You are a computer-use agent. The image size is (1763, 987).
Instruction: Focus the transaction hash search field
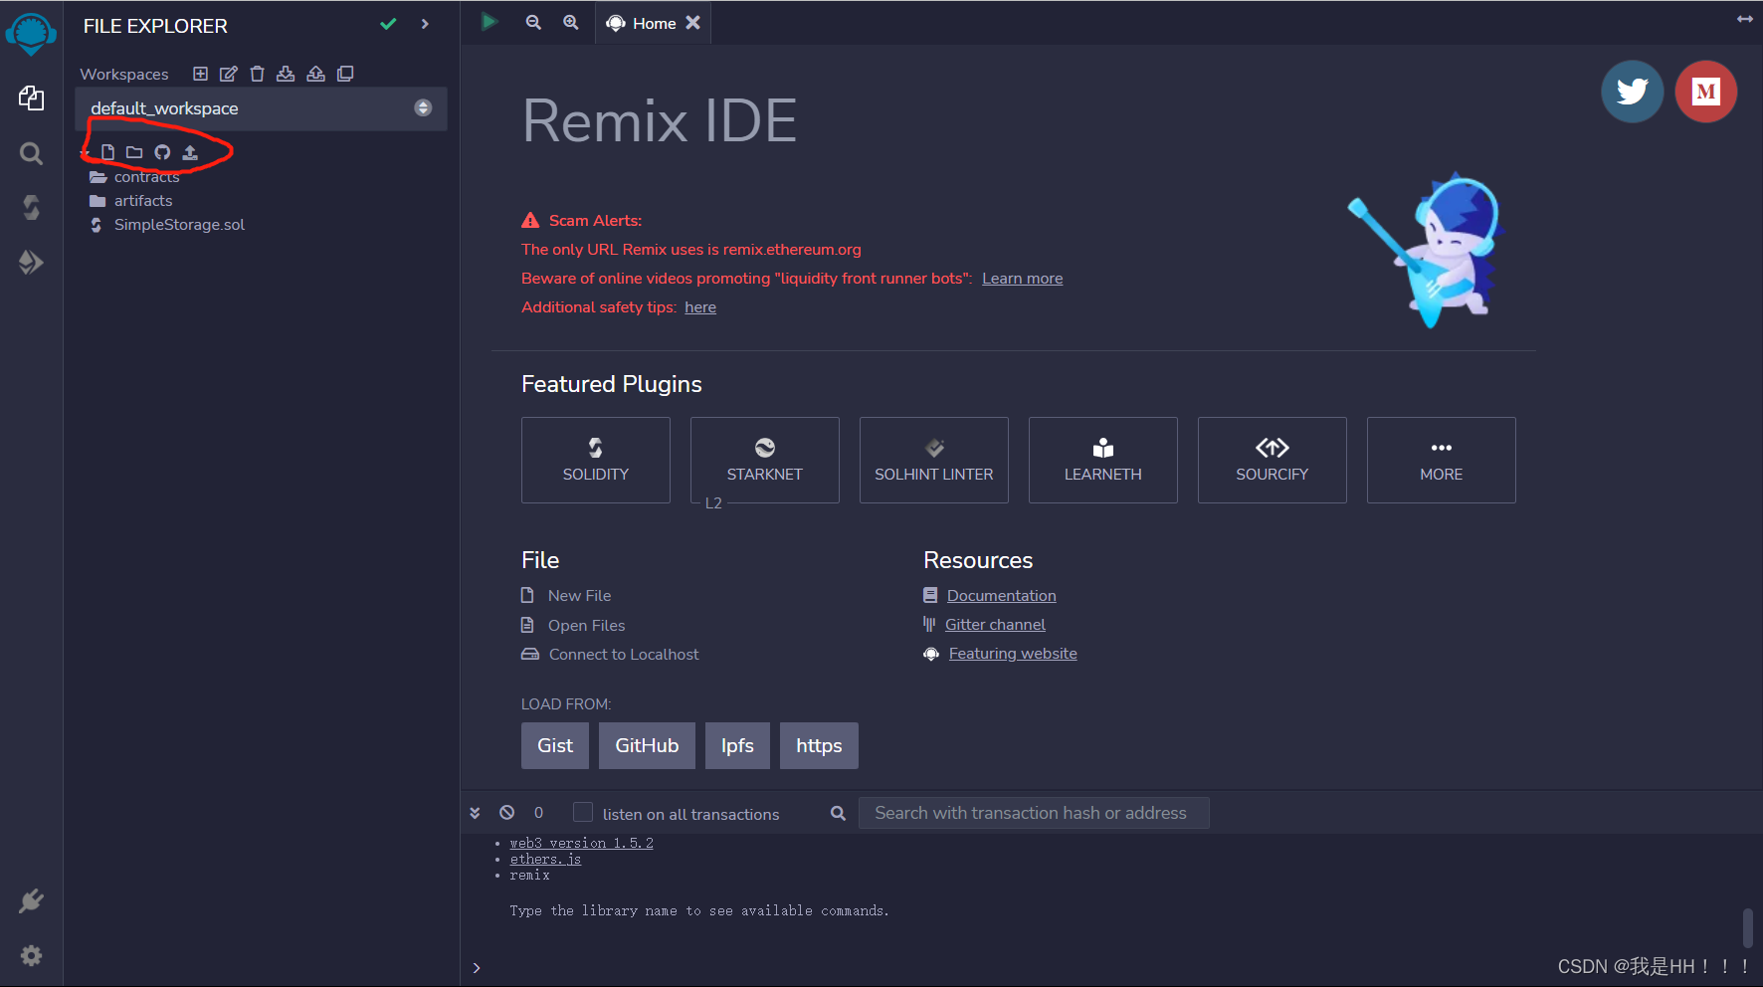(1034, 813)
